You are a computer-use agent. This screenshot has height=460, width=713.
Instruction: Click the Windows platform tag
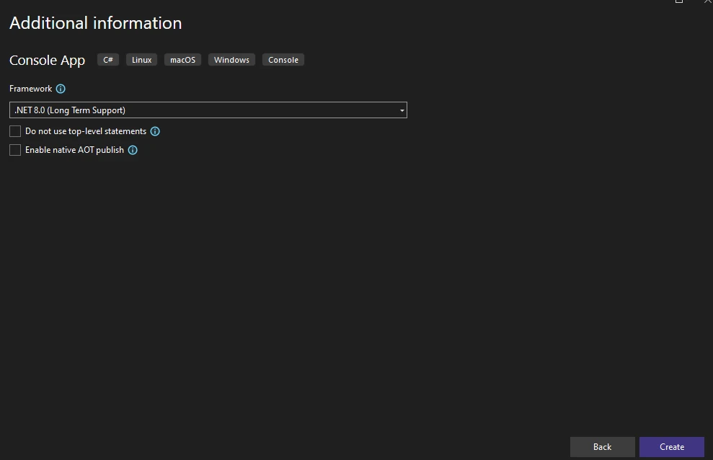click(231, 60)
